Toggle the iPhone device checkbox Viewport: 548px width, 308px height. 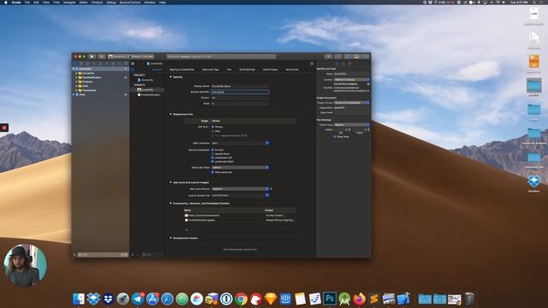[x=212, y=127]
